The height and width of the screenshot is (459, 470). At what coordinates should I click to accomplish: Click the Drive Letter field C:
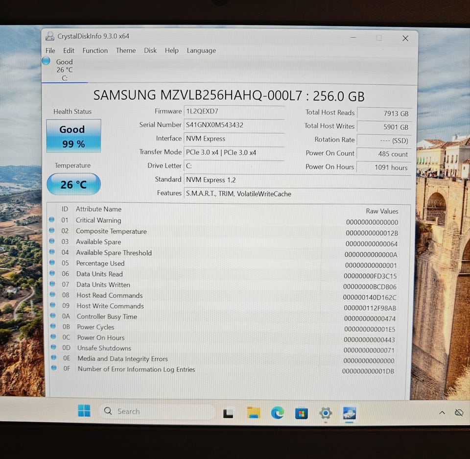tap(234, 166)
